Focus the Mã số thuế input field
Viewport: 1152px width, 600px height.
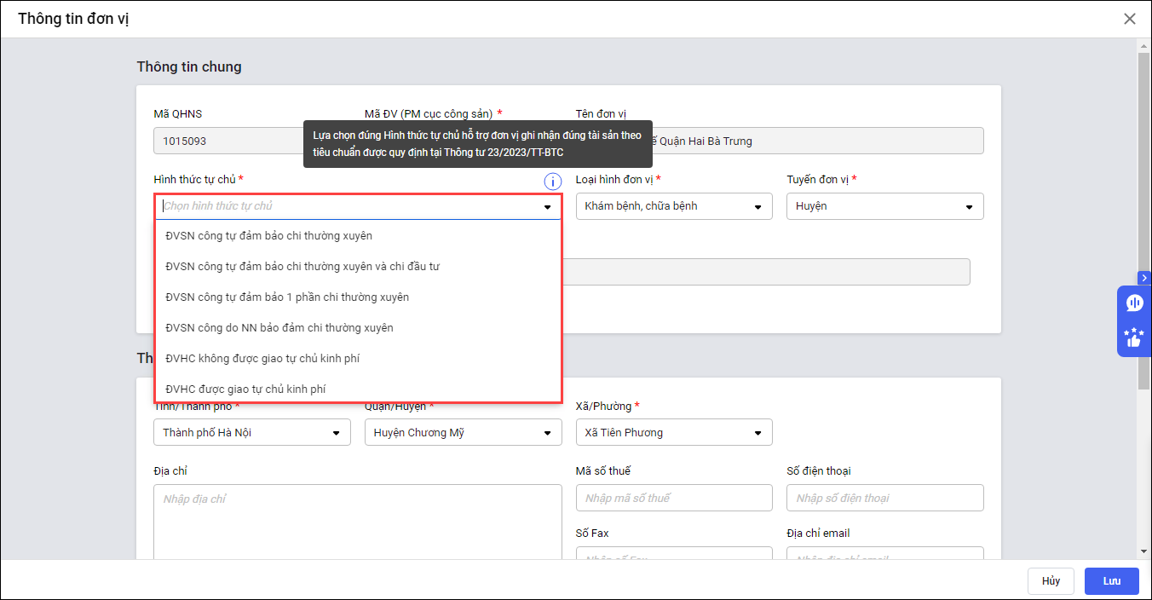(673, 498)
